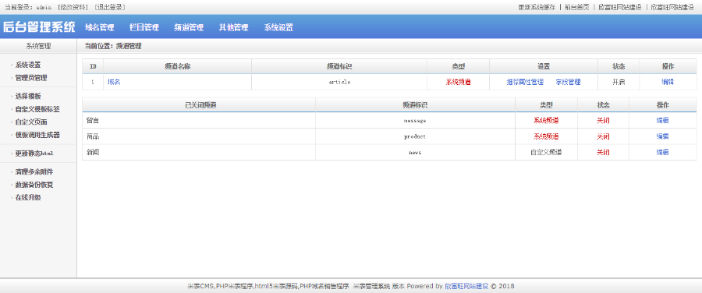Viewport: 702px width, 293px height.
Task: Click the 频道名称 column header
Action: click(x=178, y=66)
